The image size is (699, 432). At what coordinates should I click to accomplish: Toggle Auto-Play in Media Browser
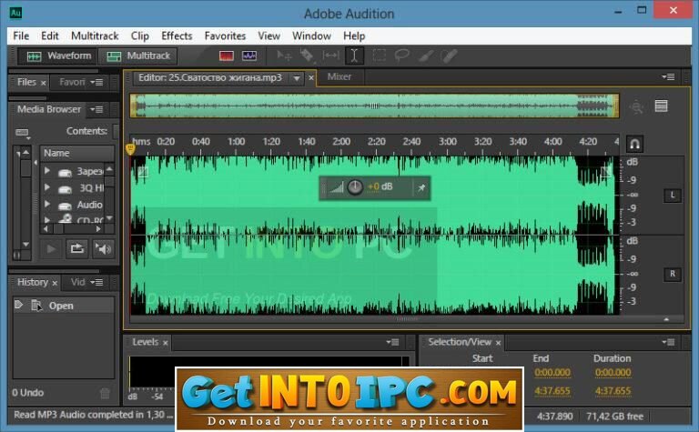103,248
